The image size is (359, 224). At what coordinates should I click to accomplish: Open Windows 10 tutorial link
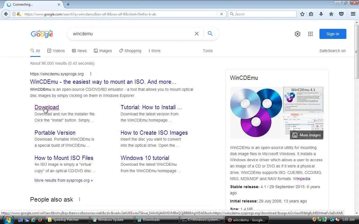[145, 158]
